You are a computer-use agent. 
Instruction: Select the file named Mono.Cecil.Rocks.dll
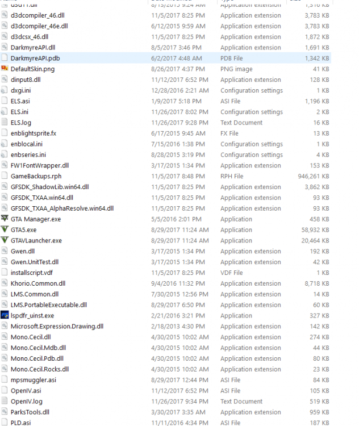40,369
